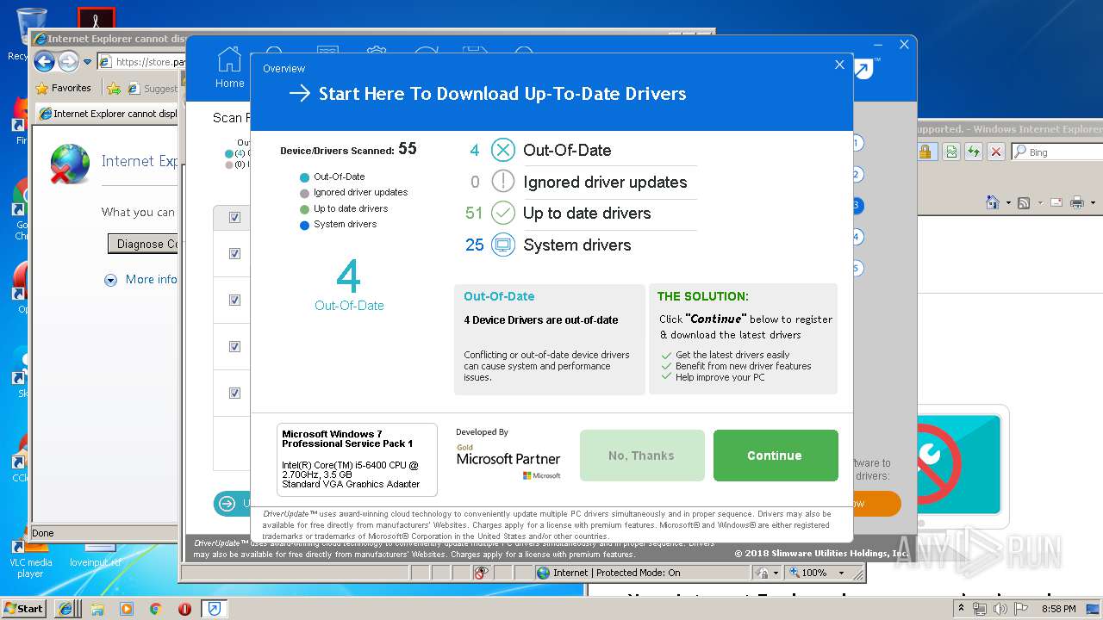Open Windows Explorer folder on the taskbar
Image resolution: width=1103 pixels, height=620 pixels.
97,609
